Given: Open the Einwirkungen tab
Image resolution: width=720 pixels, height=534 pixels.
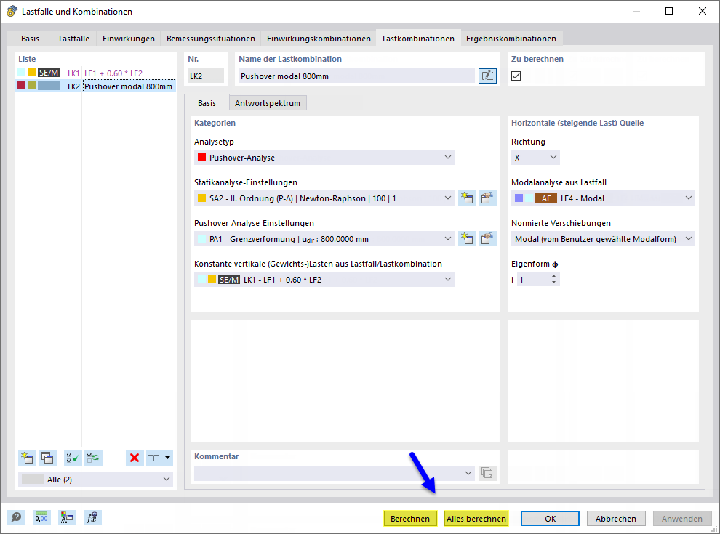Looking at the screenshot, I should 129,39.
